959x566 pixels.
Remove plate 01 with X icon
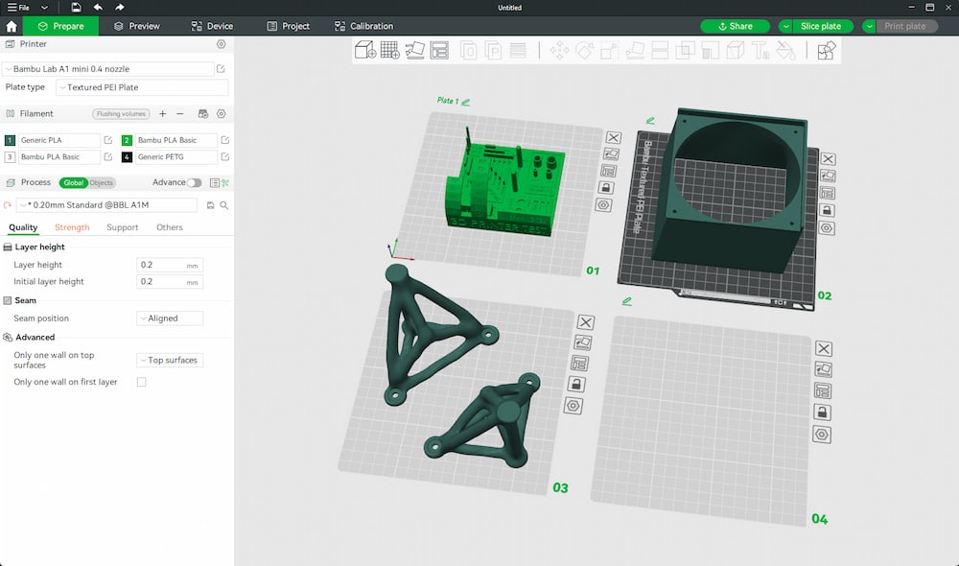pyautogui.click(x=614, y=138)
